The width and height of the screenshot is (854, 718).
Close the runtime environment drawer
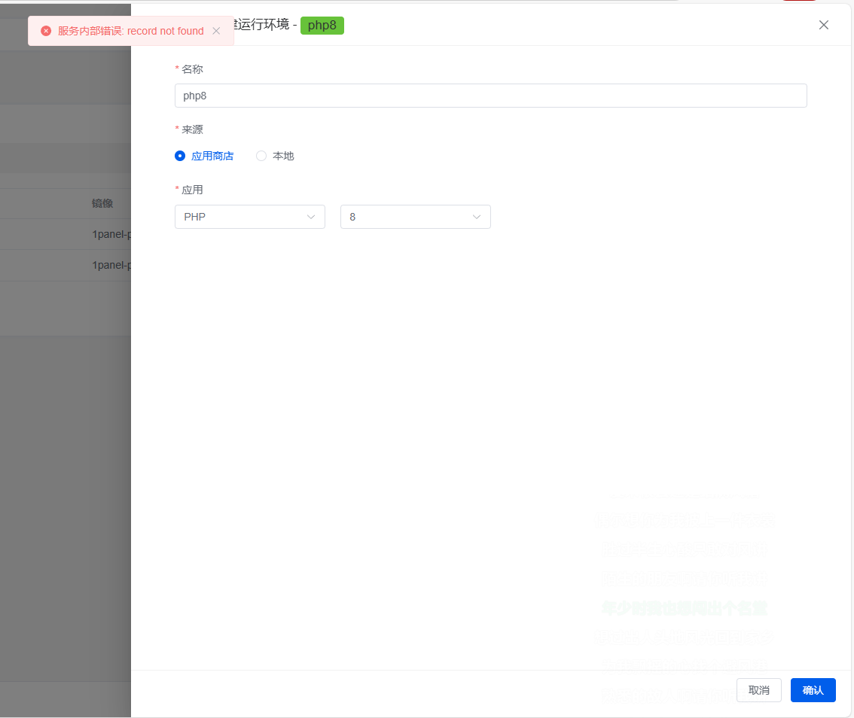(823, 25)
